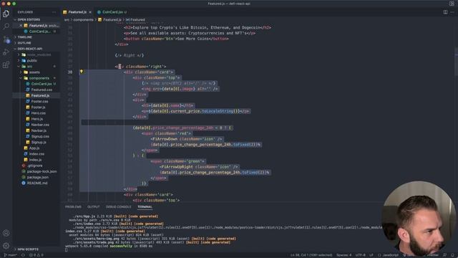Open errors and warnings count in the status bar
This screenshot has height=258, width=458.
[x=36, y=255]
